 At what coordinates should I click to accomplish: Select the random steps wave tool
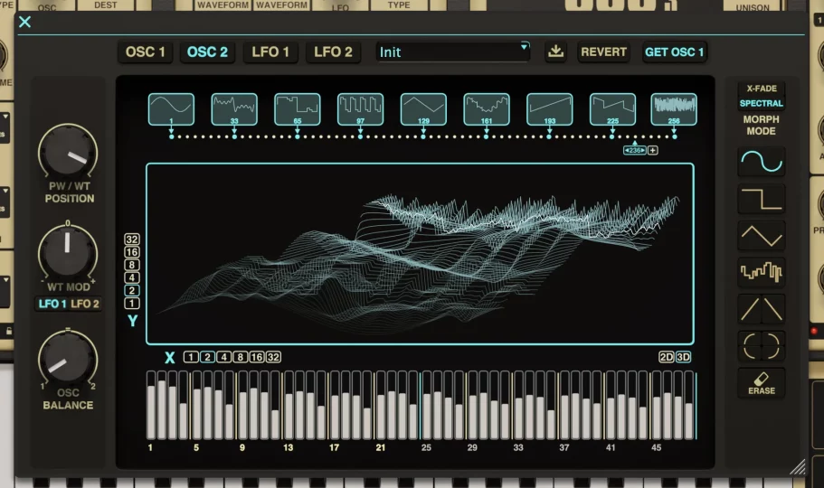coord(762,272)
